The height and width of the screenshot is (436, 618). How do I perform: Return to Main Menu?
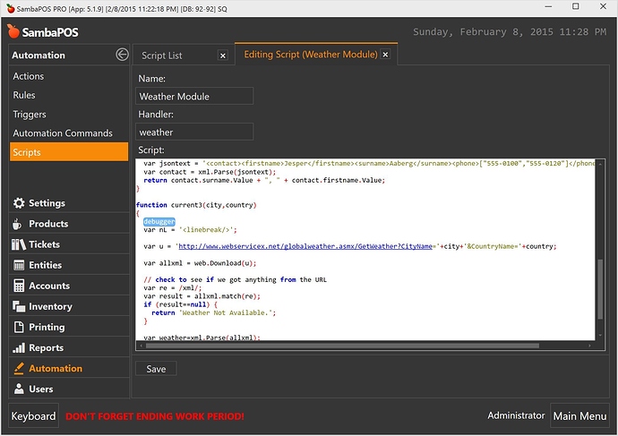pyautogui.click(x=579, y=416)
